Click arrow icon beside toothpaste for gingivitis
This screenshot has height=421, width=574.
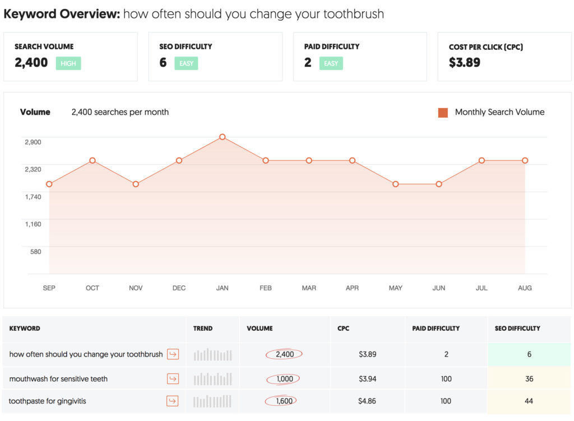173,401
